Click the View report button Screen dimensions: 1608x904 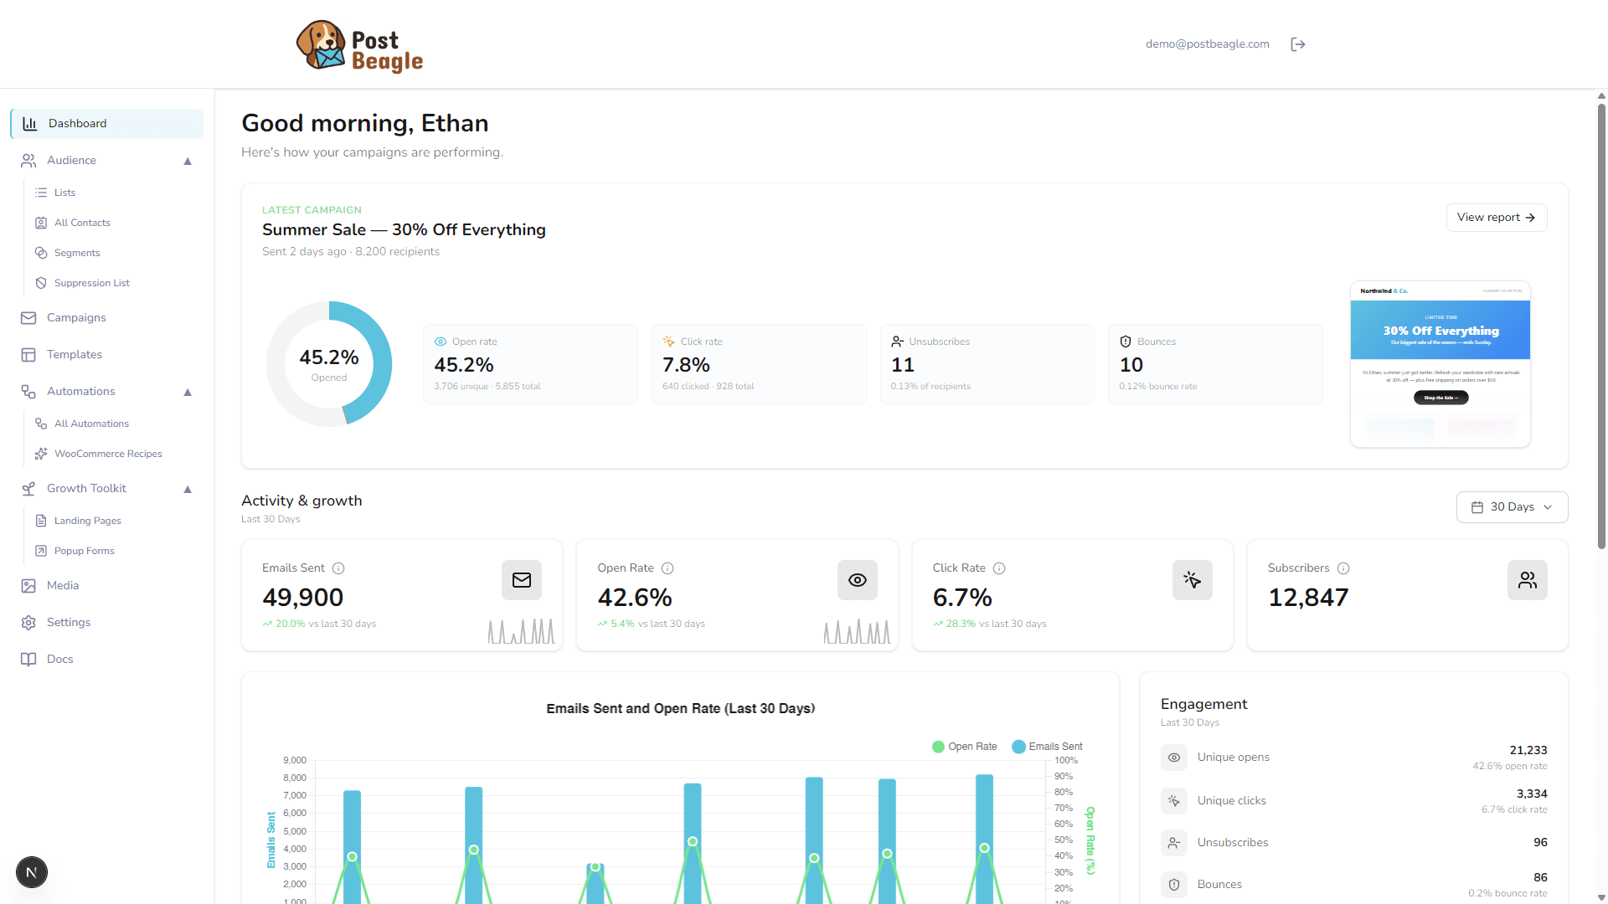tap(1496, 218)
